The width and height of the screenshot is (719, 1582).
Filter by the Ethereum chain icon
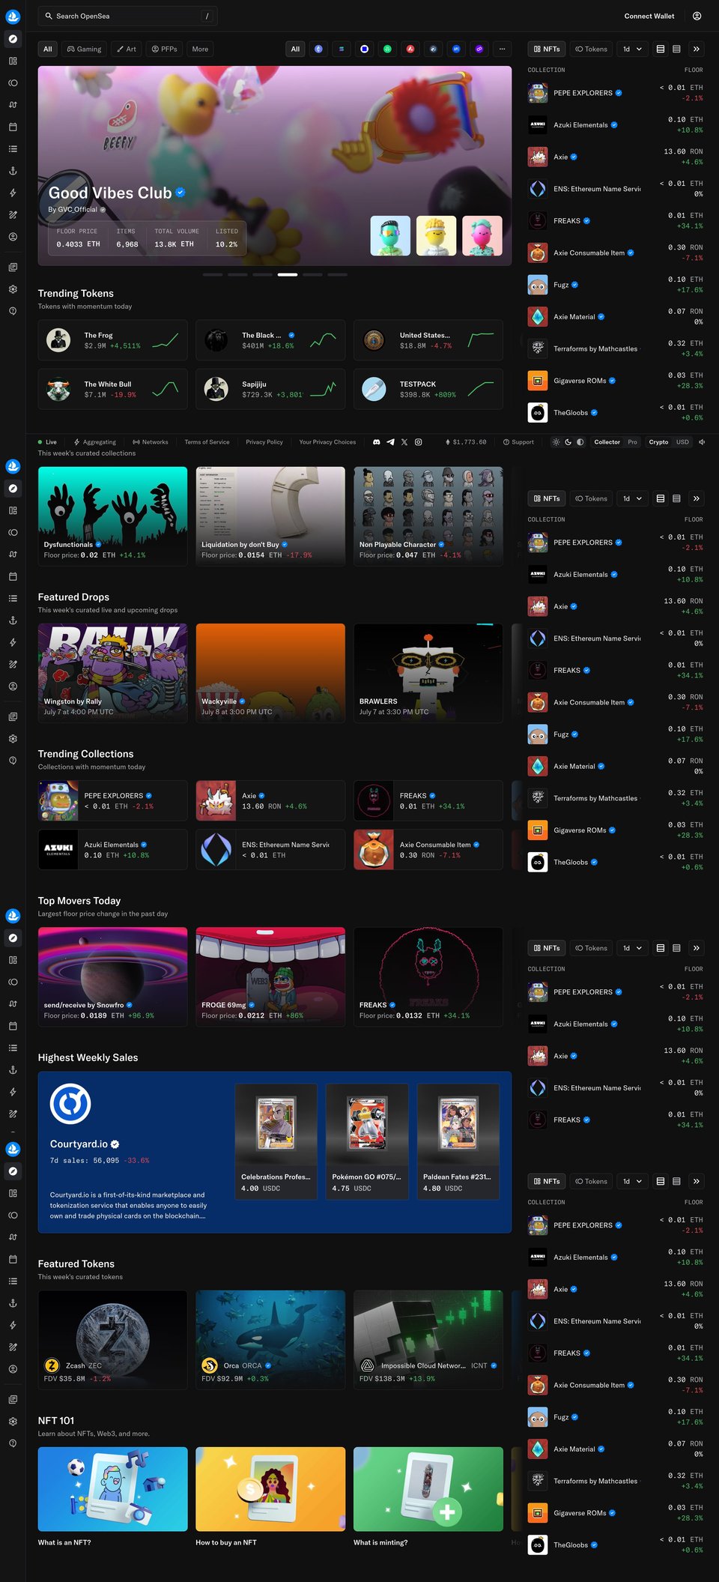[x=318, y=49]
